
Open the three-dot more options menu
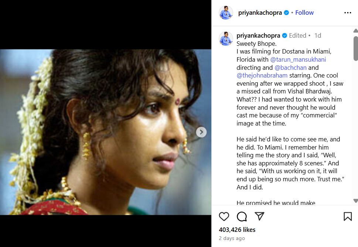coord(348,13)
